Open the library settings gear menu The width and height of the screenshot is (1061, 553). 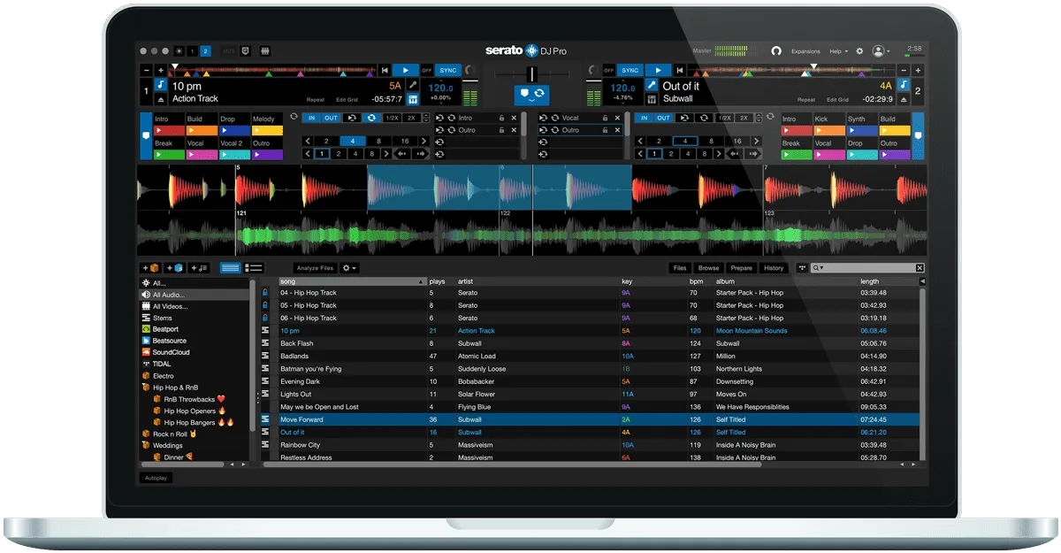[x=347, y=267]
